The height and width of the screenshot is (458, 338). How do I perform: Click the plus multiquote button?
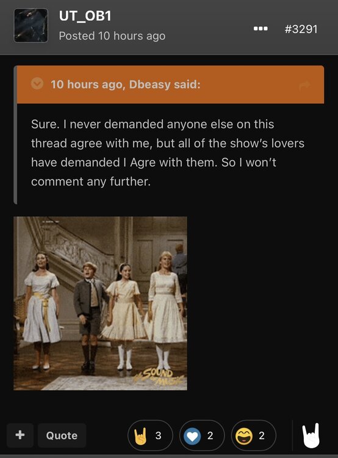coord(20,435)
